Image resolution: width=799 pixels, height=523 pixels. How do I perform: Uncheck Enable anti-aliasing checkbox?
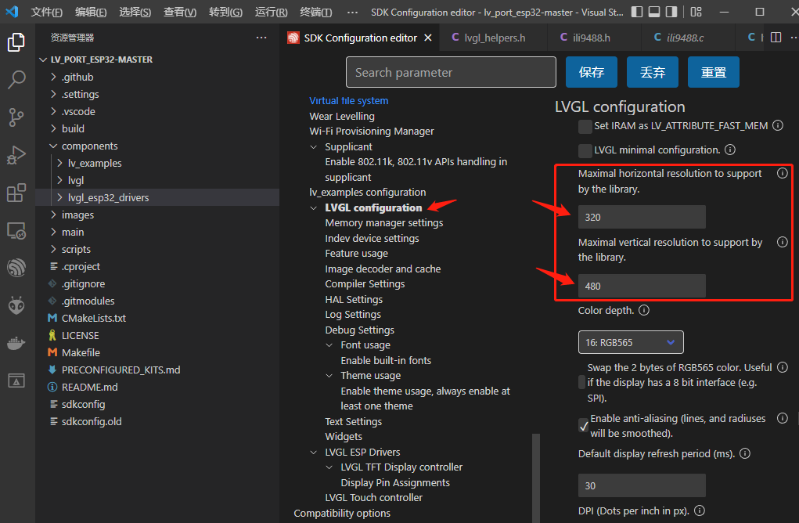(x=584, y=426)
